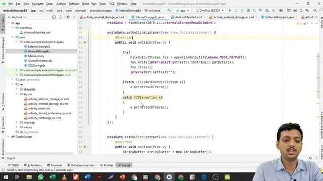Switch to the ExternalStorageEx.java tab
323x181 pixels.
[280, 17]
